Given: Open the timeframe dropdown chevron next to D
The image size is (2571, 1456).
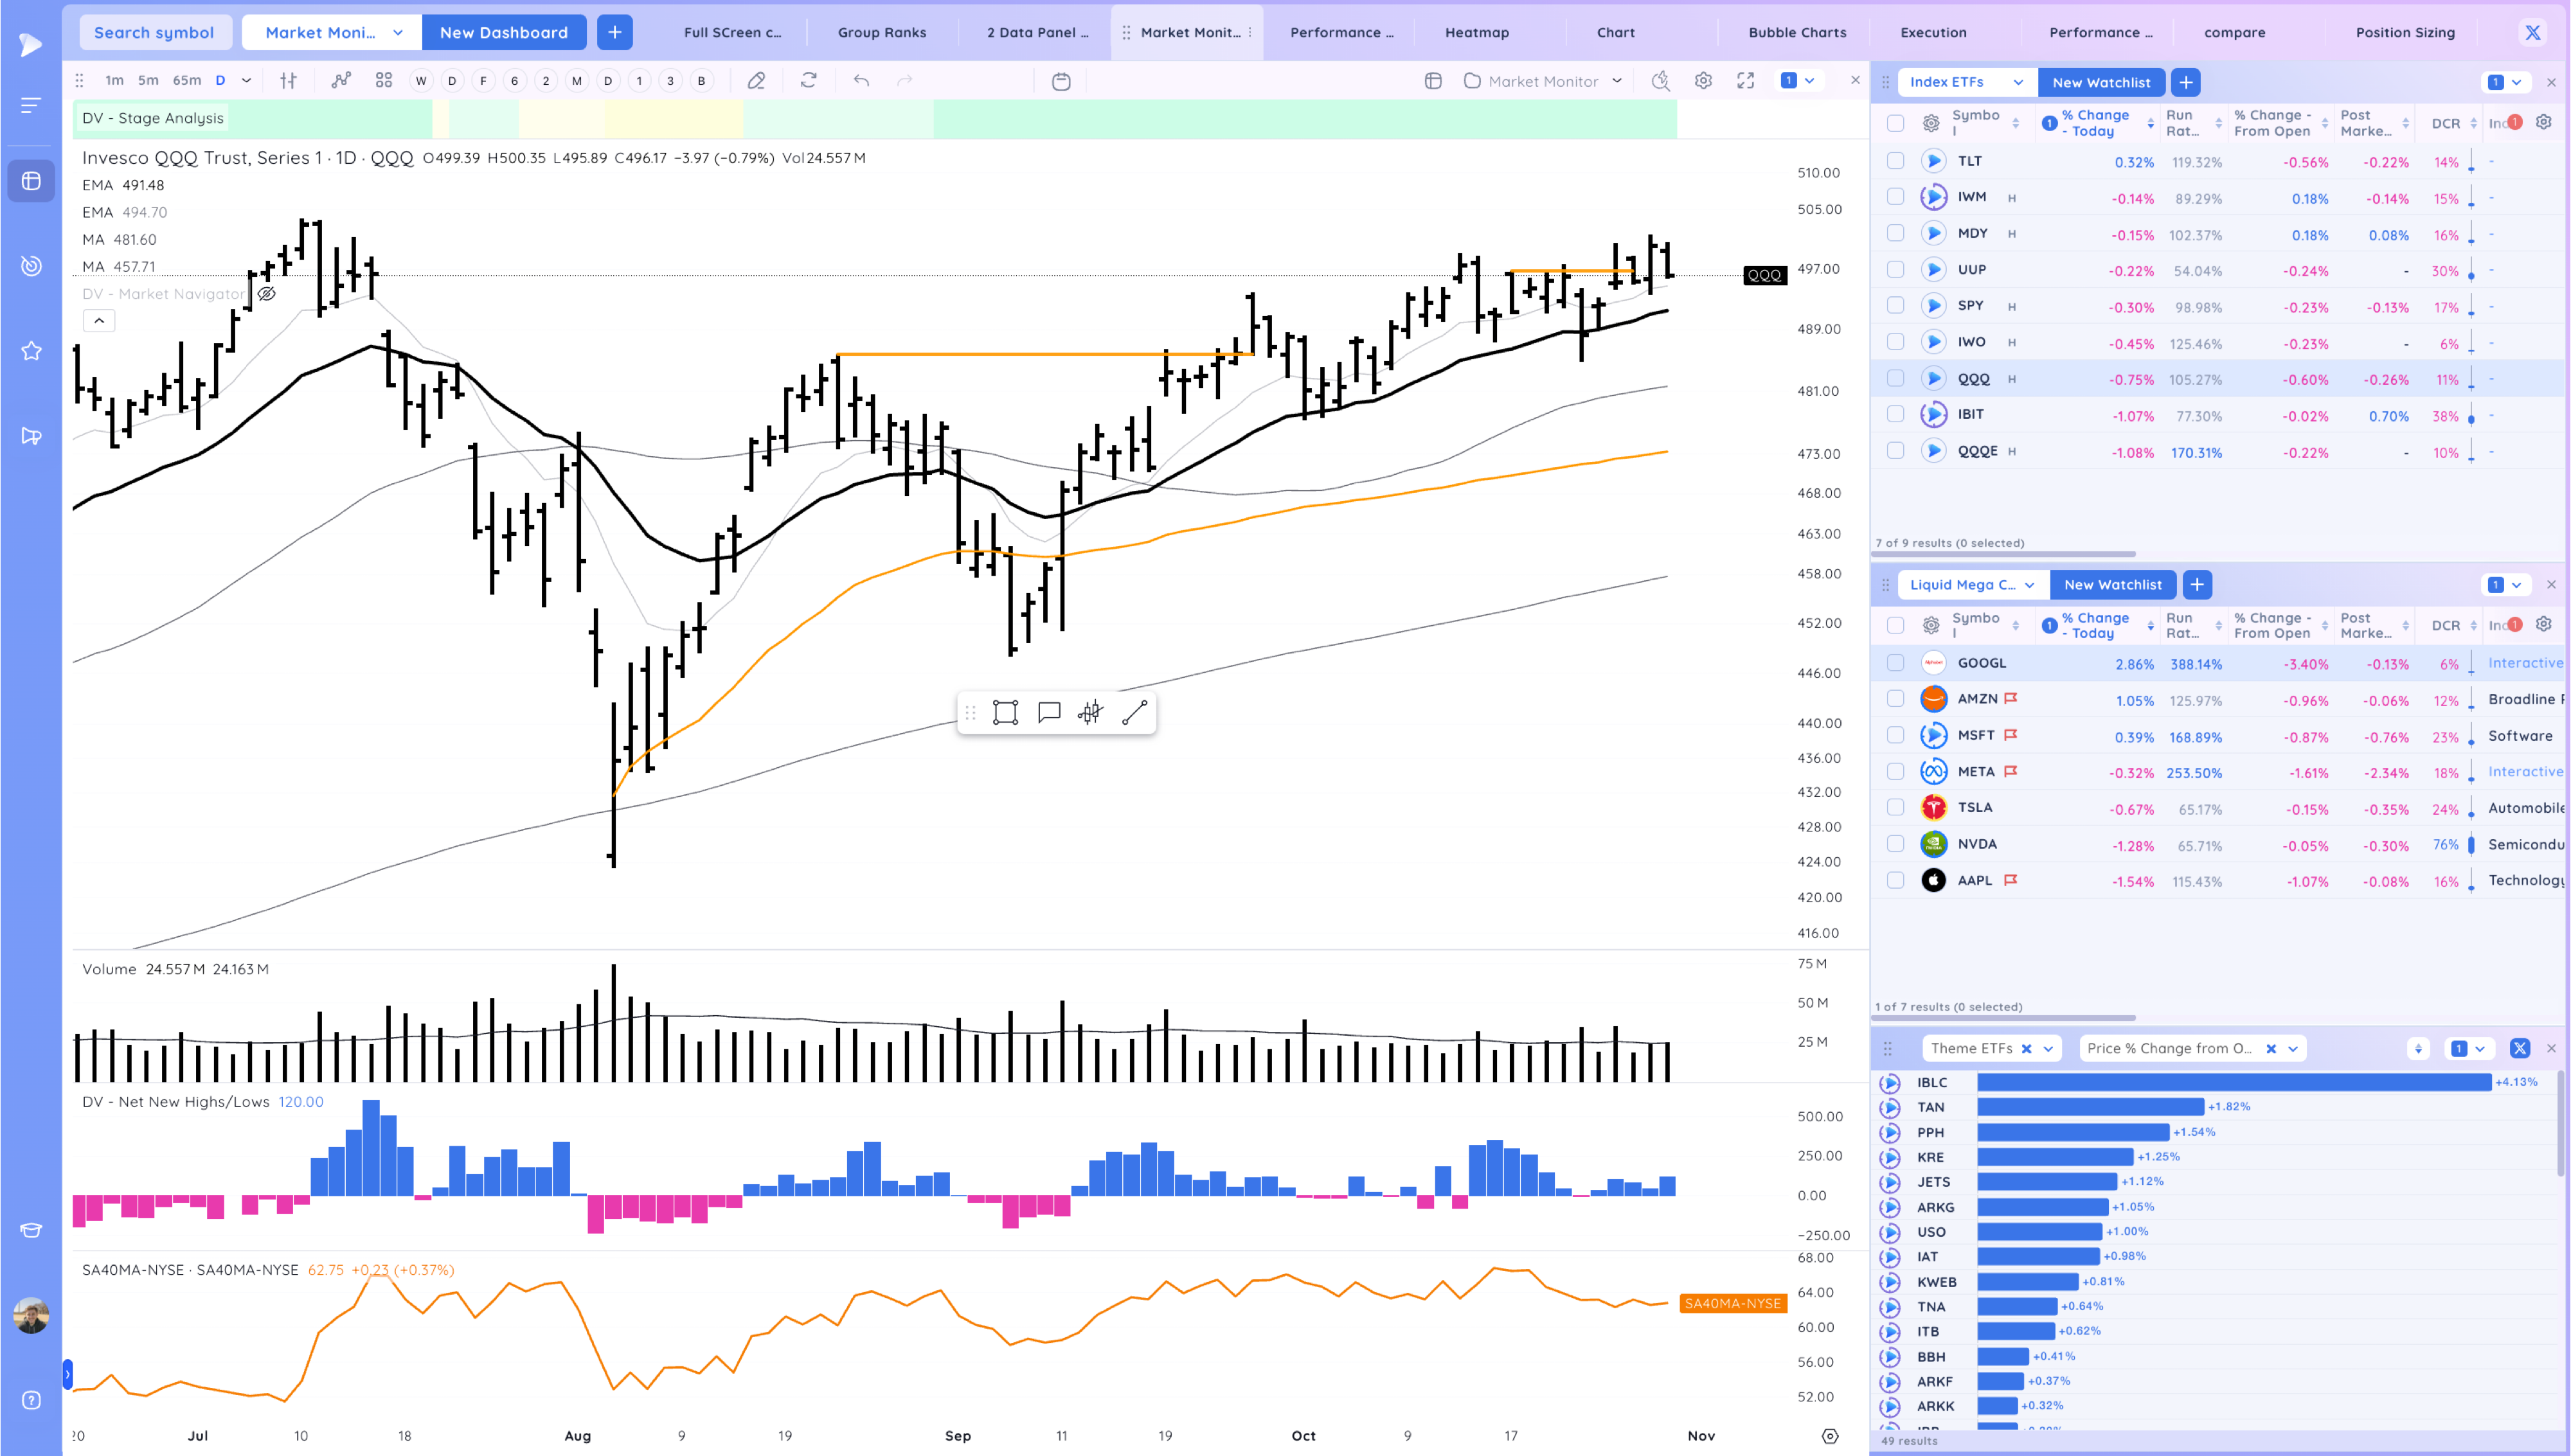Looking at the screenshot, I should click(x=246, y=81).
